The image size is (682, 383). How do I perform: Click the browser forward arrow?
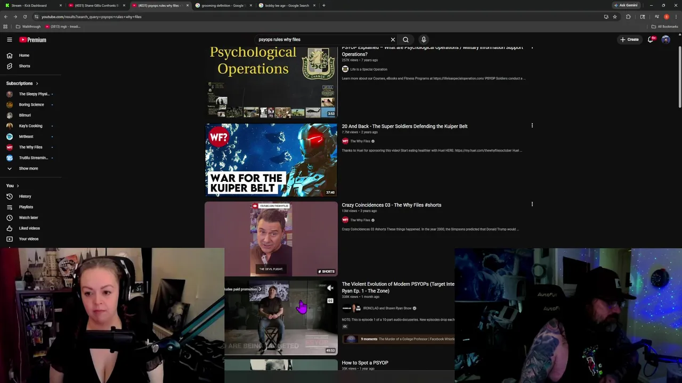15,16
